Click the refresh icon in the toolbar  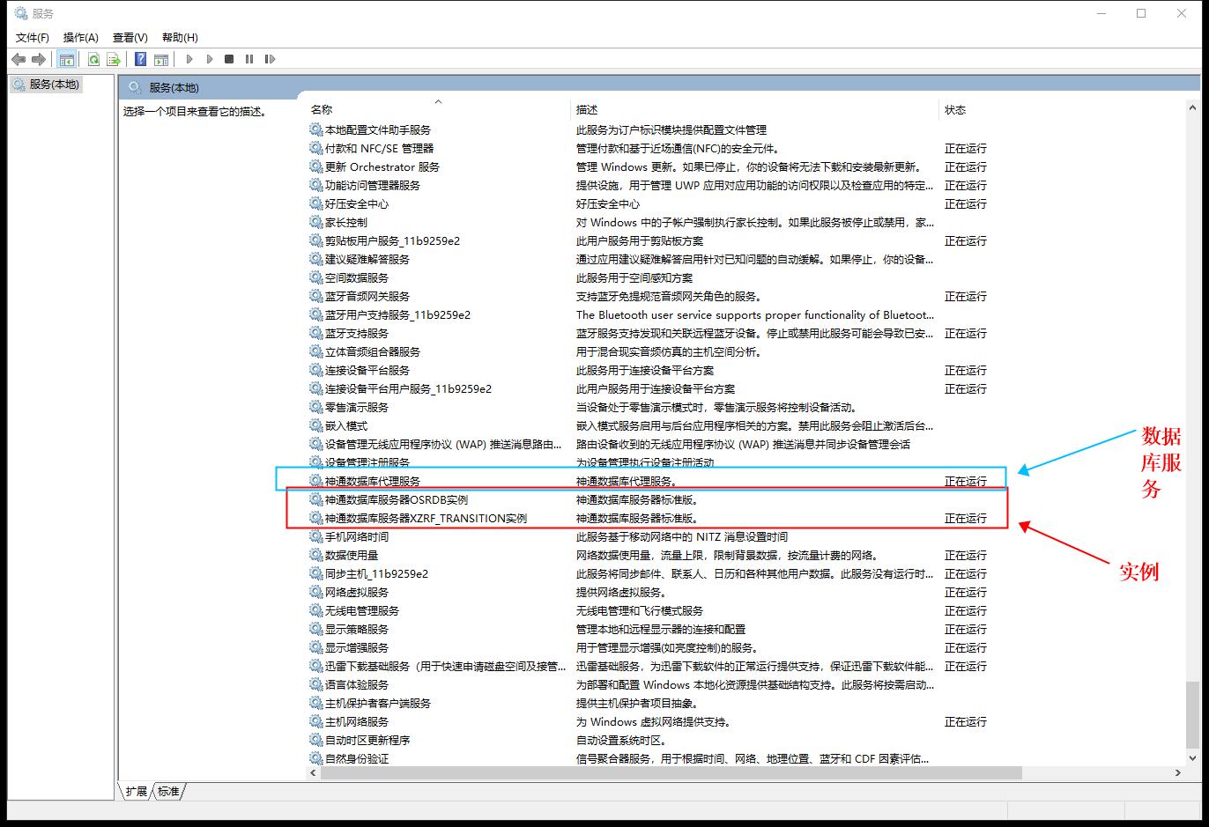pos(93,59)
